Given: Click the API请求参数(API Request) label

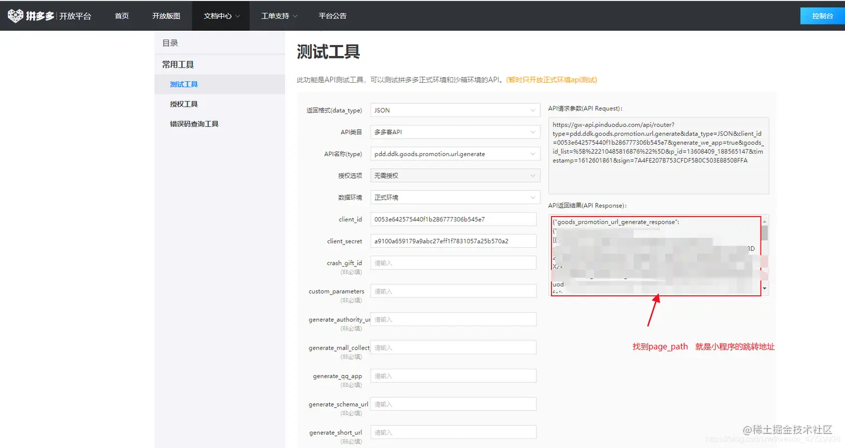Looking at the screenshot, I should [x=586, y=109].
